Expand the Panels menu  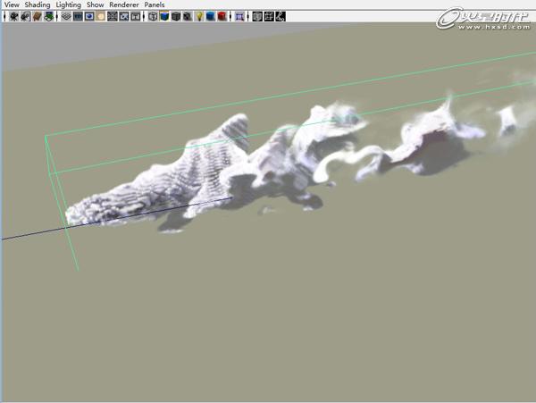coord(155,4)
